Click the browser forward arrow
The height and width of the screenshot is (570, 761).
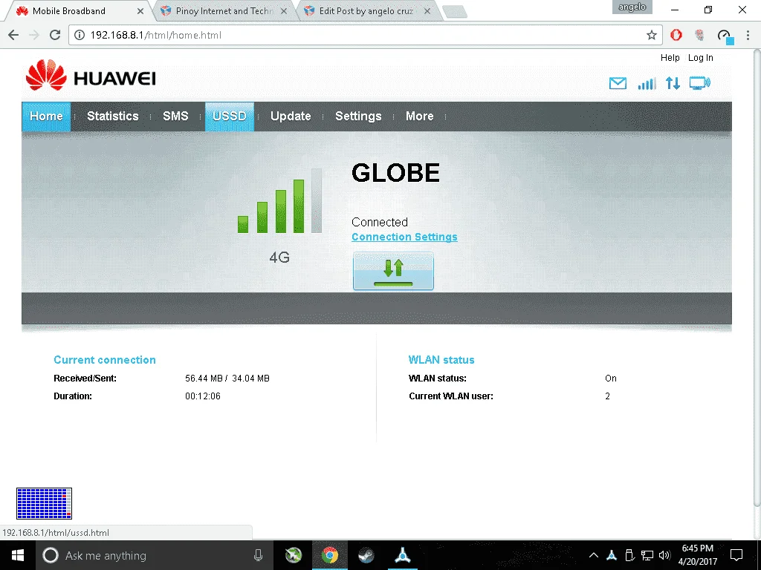pos(34,35)
